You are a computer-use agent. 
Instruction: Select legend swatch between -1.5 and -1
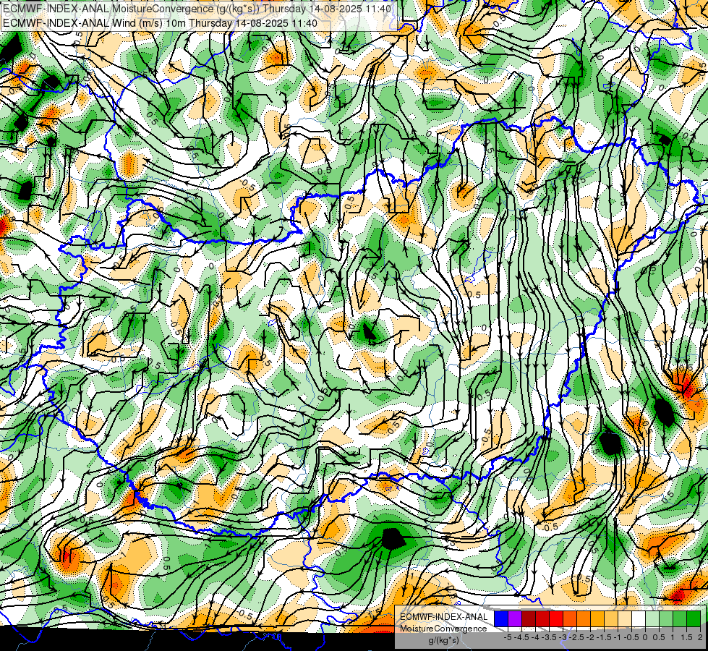click(611, 618)
